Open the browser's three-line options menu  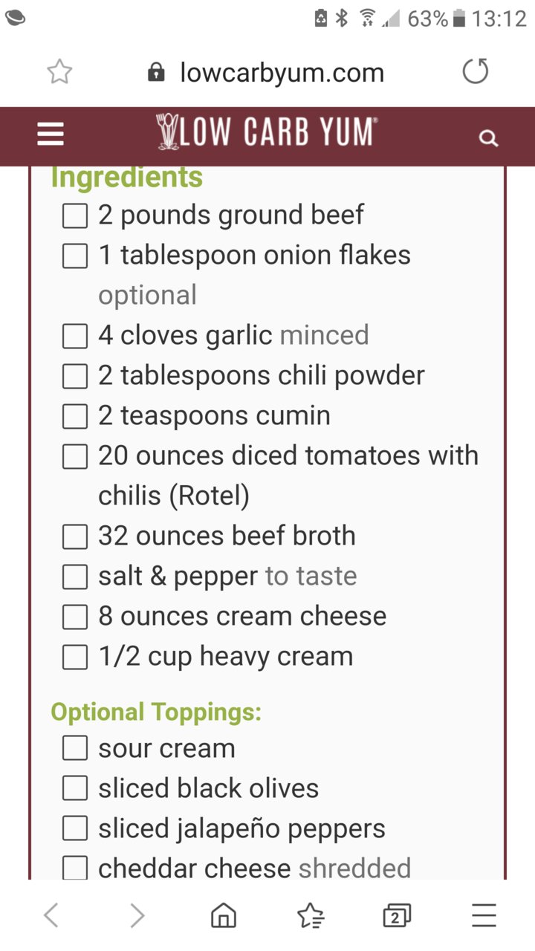click(484, 915)
